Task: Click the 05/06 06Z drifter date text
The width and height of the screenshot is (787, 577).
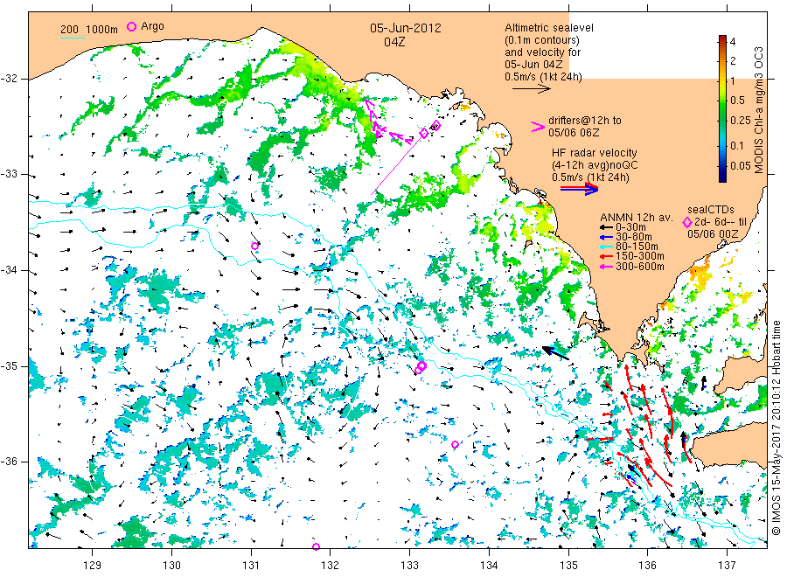Action: pyautogui.click(x=574, y=133)
